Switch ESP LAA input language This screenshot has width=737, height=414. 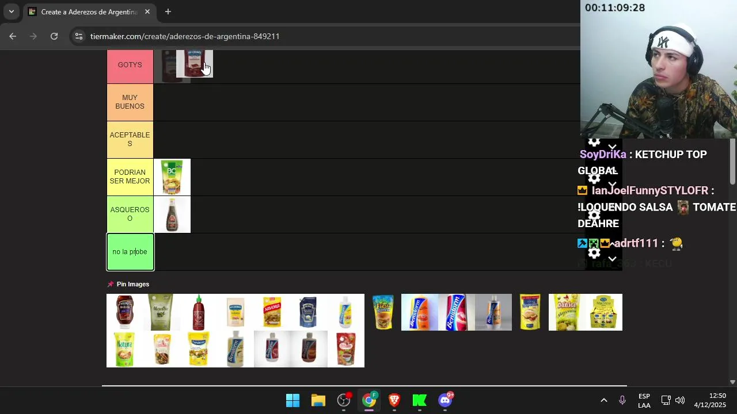point(644,401)
